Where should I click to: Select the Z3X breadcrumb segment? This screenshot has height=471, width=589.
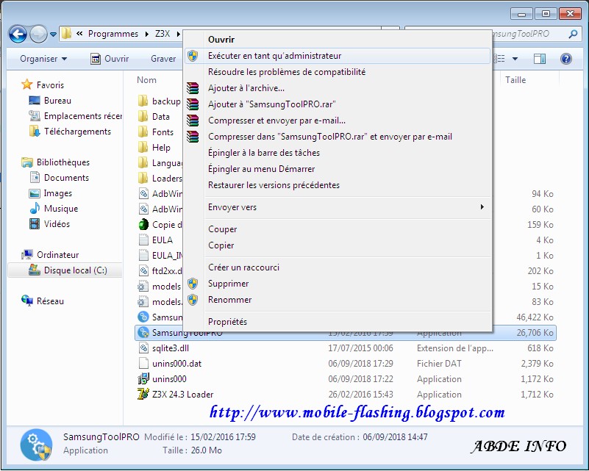click(163, 34)
